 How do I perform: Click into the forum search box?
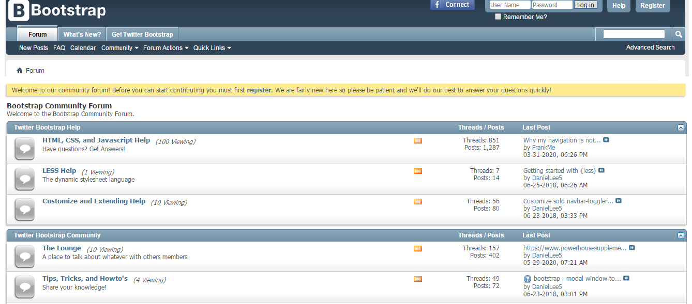click(634, 34)
